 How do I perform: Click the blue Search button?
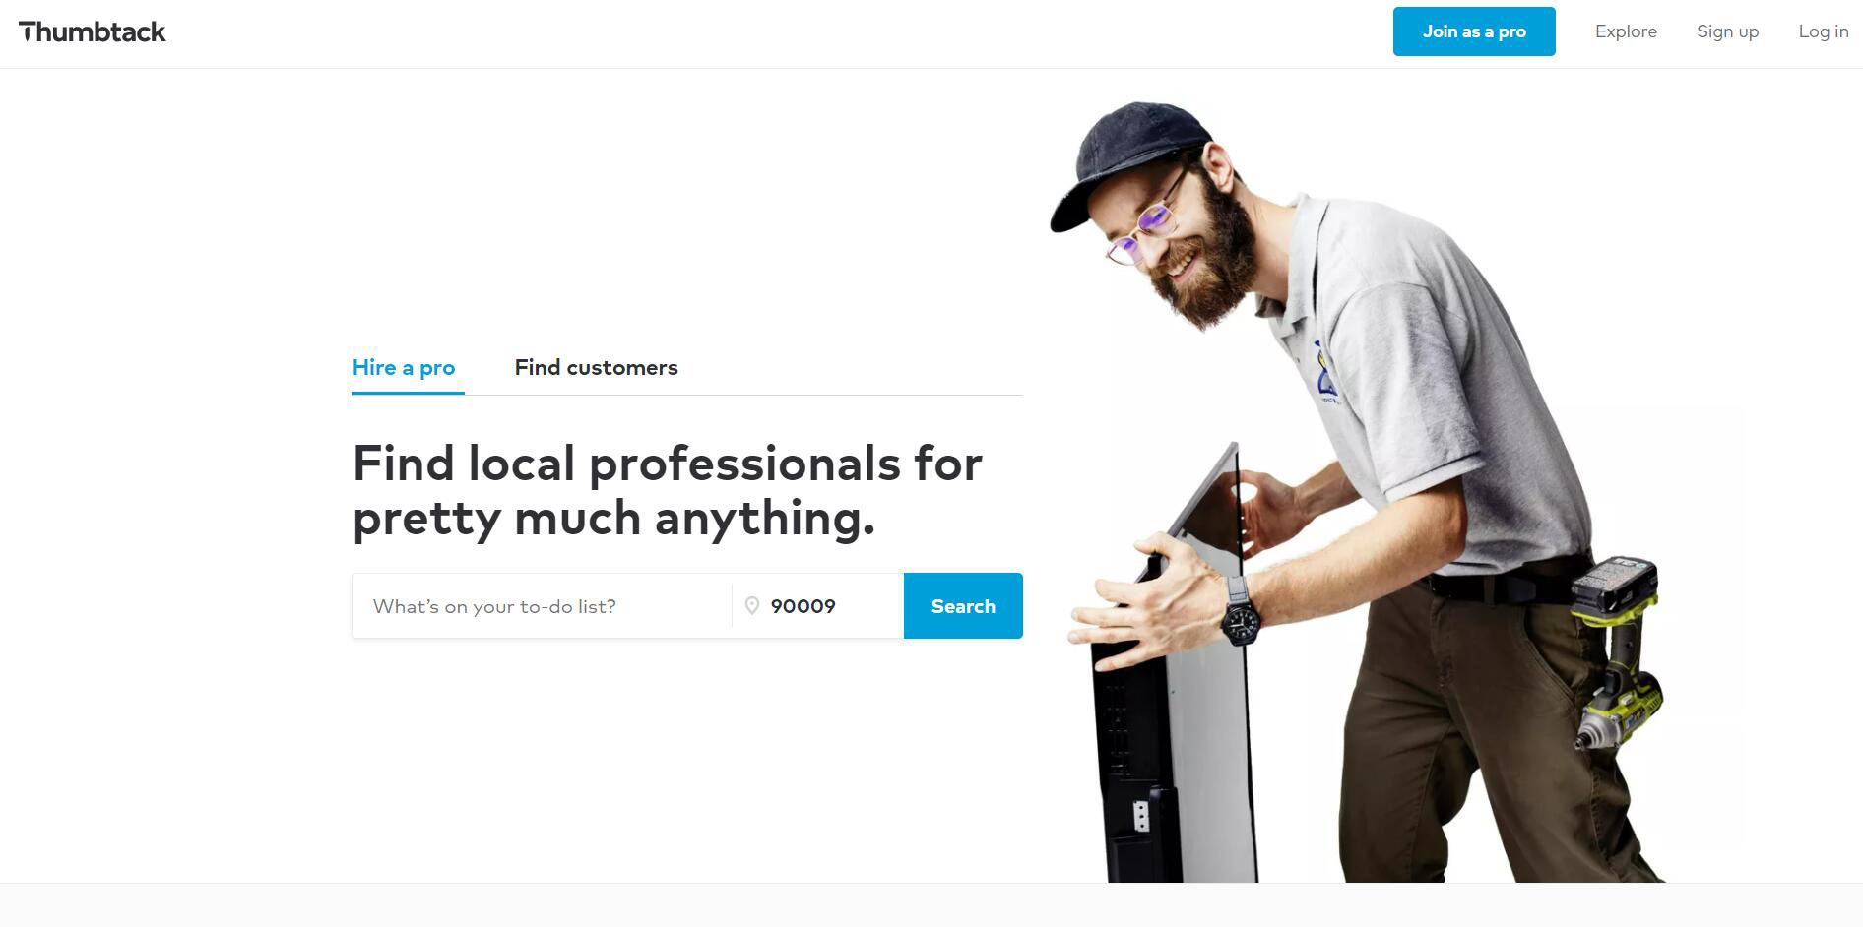tap(963, 606)
